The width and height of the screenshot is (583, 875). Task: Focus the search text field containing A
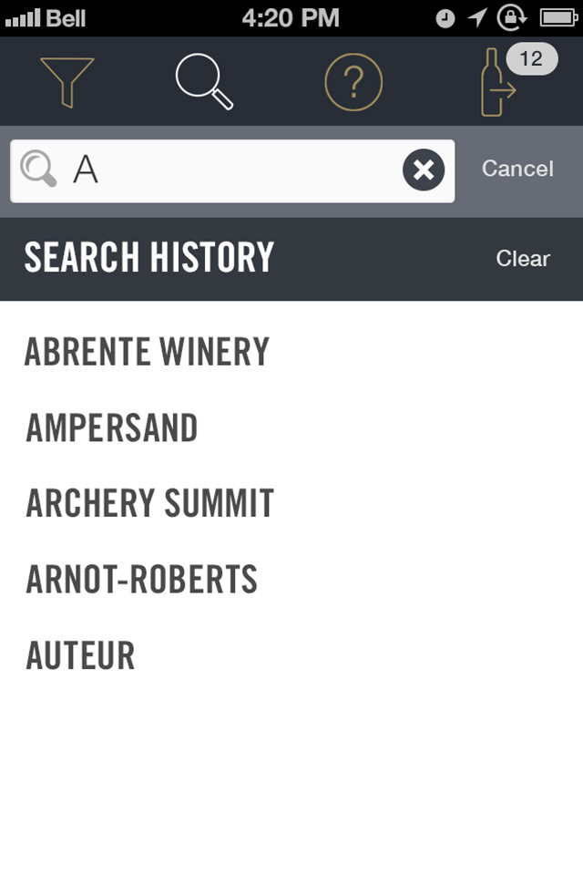point(232,170)
